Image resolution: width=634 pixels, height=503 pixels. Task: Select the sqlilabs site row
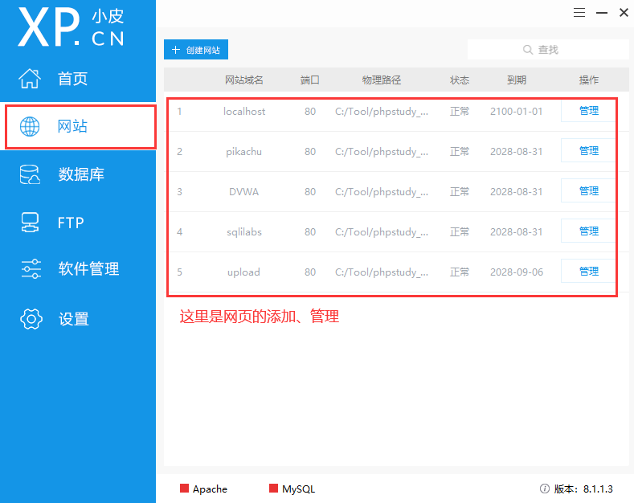pyautogui.click(x=243, y=232)
